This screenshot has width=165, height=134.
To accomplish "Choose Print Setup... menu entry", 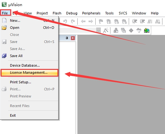I will (x=29, y=82).
